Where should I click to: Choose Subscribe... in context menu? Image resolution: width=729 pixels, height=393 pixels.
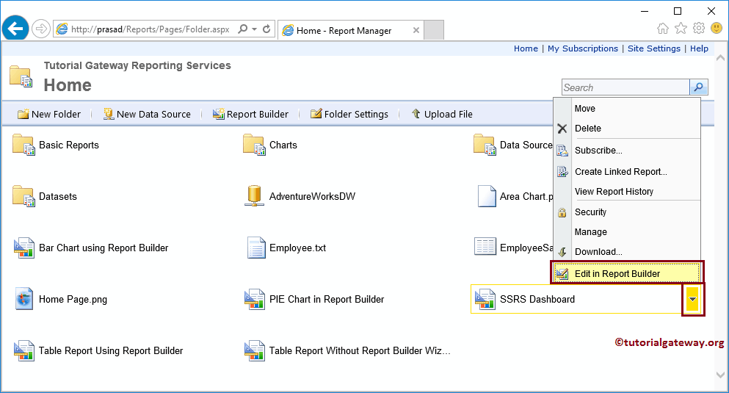pos(627,151)
